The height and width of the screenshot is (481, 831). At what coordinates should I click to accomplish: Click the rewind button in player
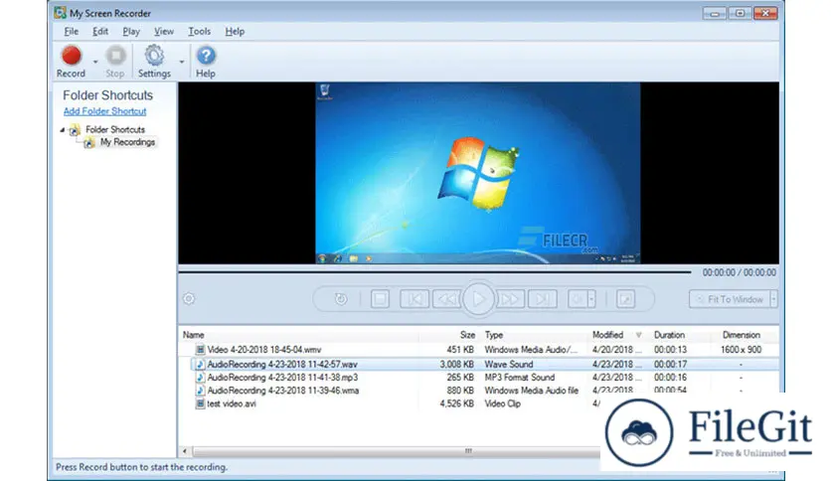tap(446, 299)
